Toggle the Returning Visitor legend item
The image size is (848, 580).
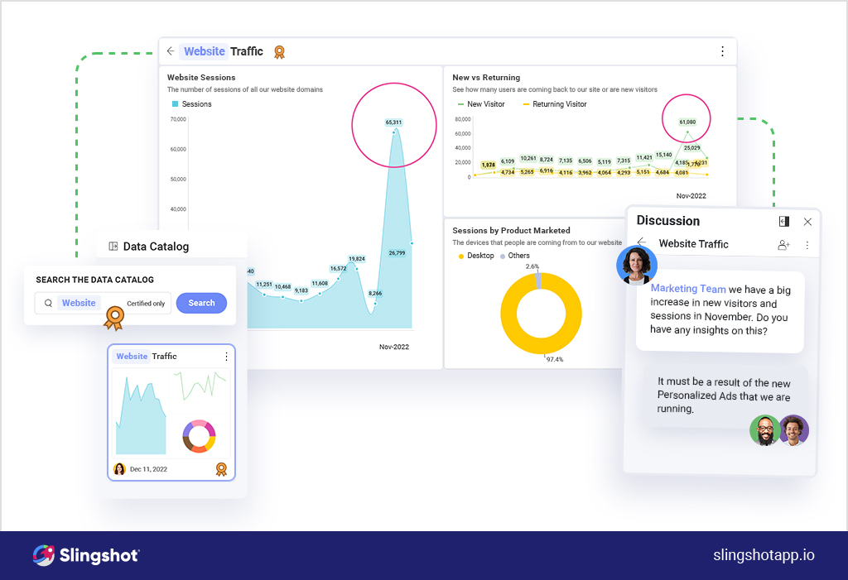(553, 104)
